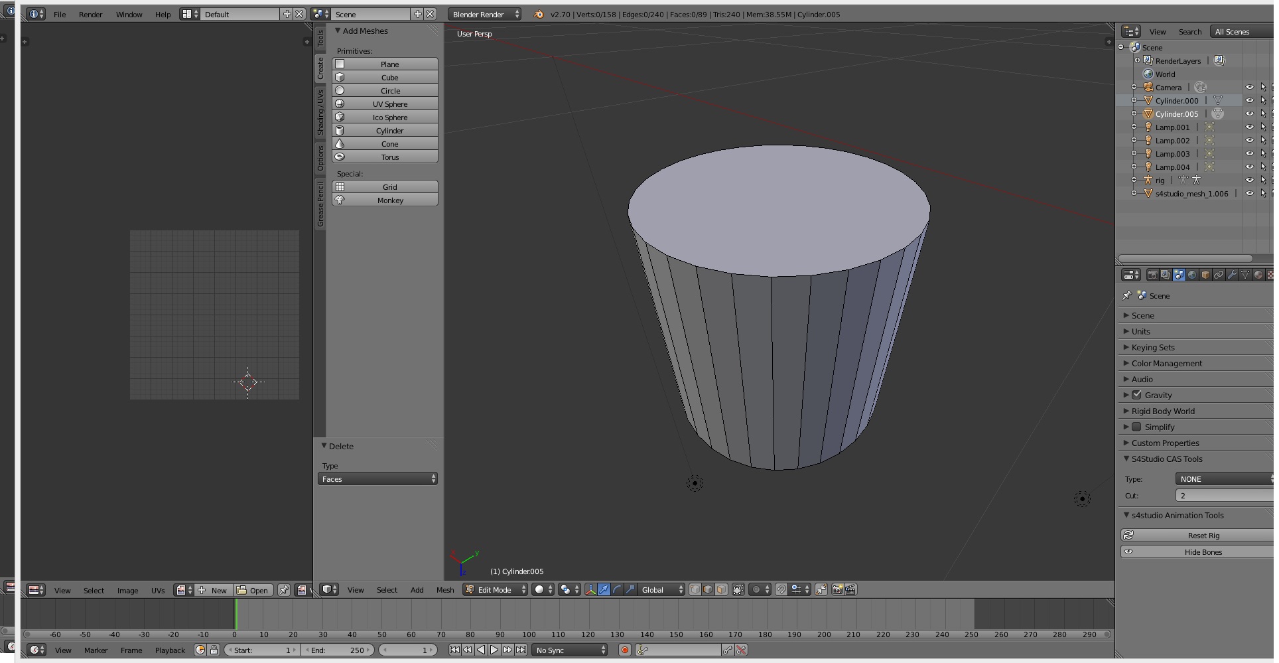
Task: Expand the Color Management panel
Action: (1166, 364)
